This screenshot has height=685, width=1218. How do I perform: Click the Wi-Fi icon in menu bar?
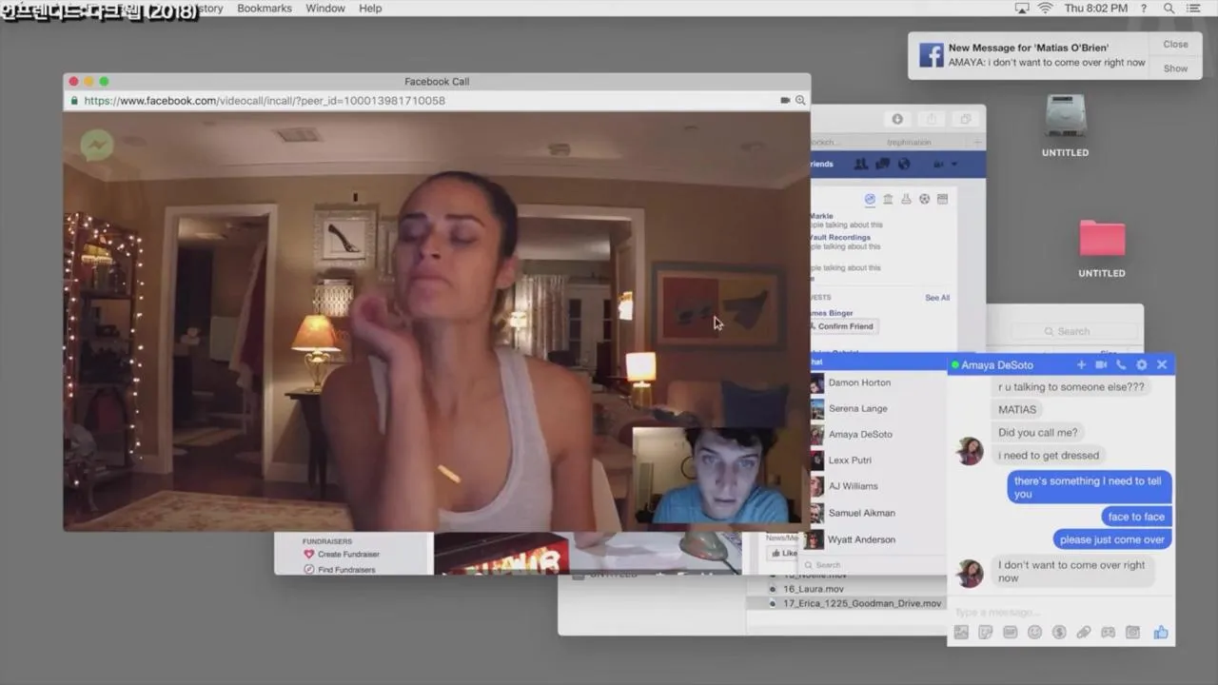pos(1046,8)
